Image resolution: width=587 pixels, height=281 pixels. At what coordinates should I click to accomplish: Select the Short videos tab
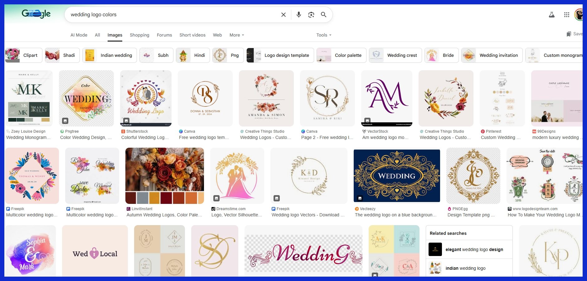192,35
